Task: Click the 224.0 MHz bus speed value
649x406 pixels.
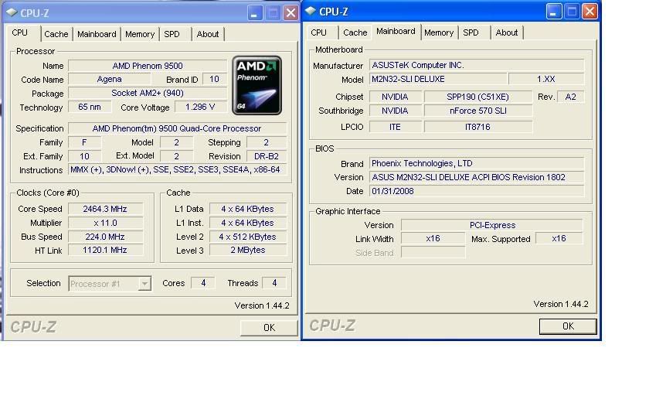Action: [105, 237]
